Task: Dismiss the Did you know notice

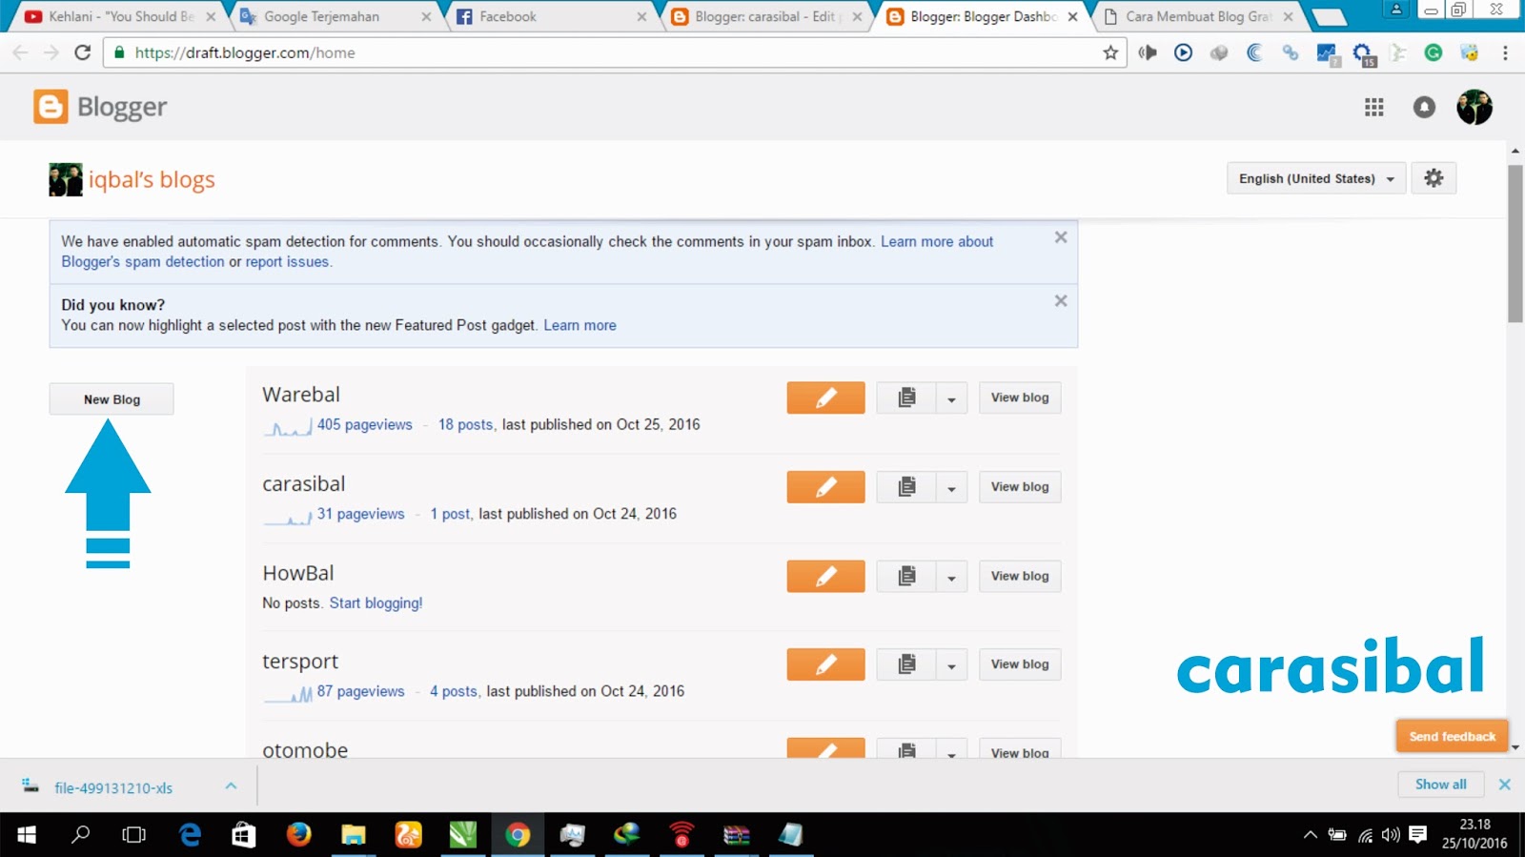Action: click(1061, 300)
